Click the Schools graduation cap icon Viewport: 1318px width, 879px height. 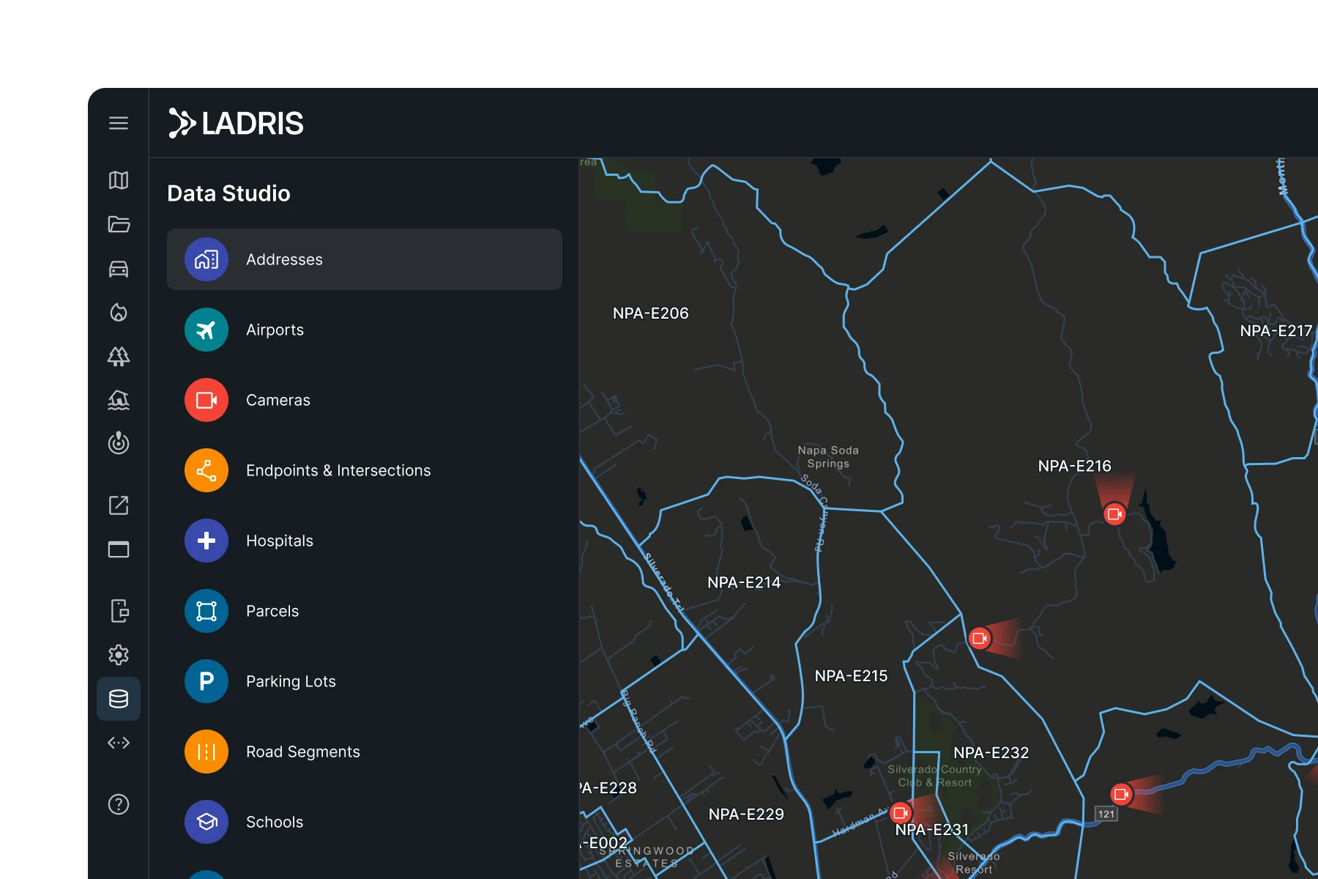[206, 822]
